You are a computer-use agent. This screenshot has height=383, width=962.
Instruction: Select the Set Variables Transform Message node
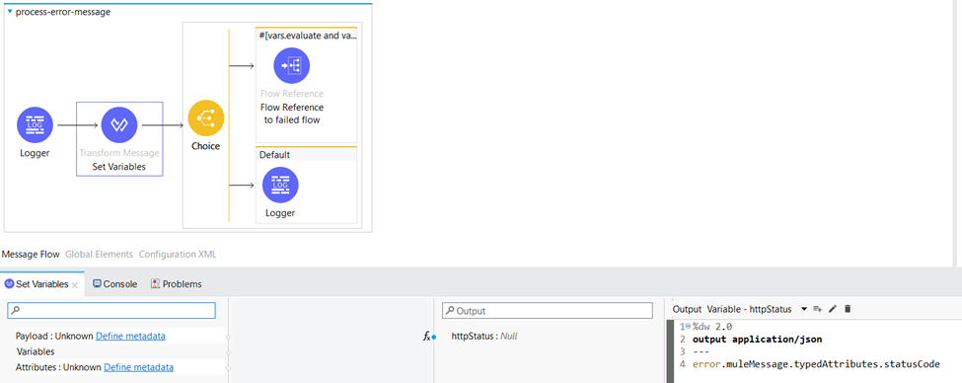tap(119, 125)
